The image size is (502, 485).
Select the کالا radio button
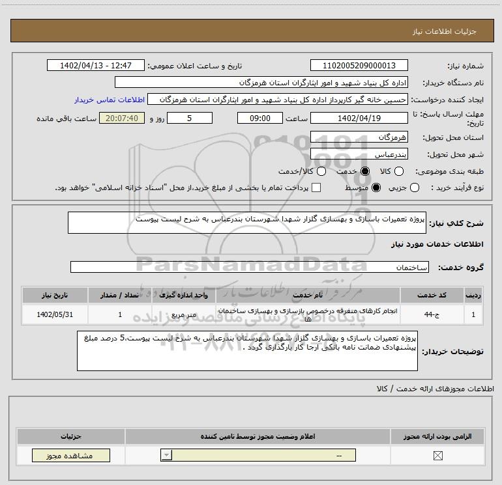pos(398,171)
